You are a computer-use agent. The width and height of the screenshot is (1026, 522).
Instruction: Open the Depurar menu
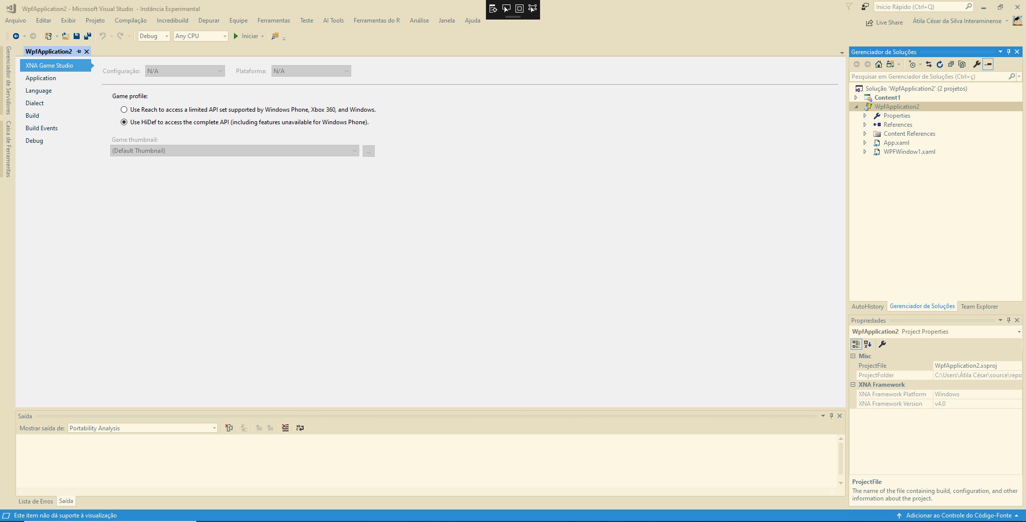[x=209, y=20]
